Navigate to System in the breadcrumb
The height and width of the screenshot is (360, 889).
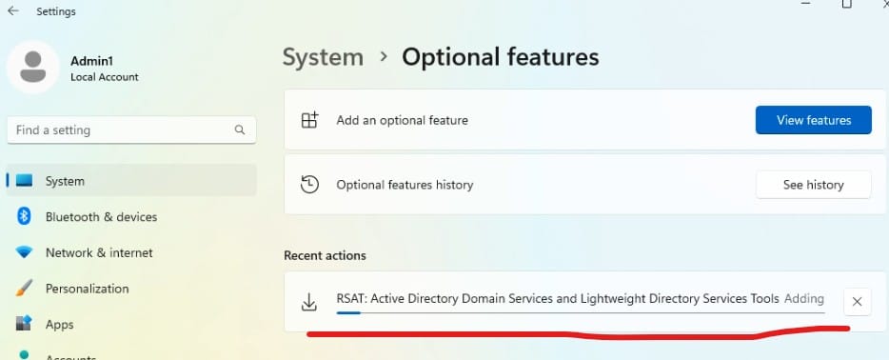[x=324, y=57]
